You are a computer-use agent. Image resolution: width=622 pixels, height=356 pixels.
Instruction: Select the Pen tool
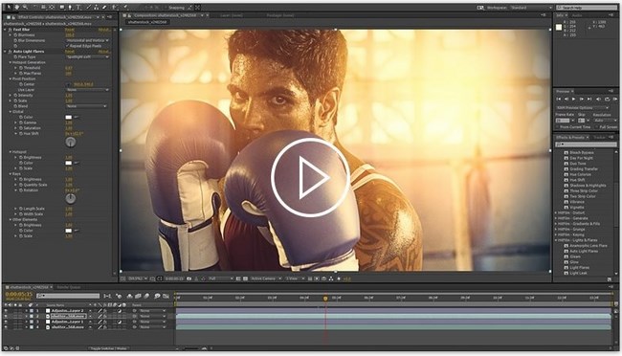tap(70, 7)
